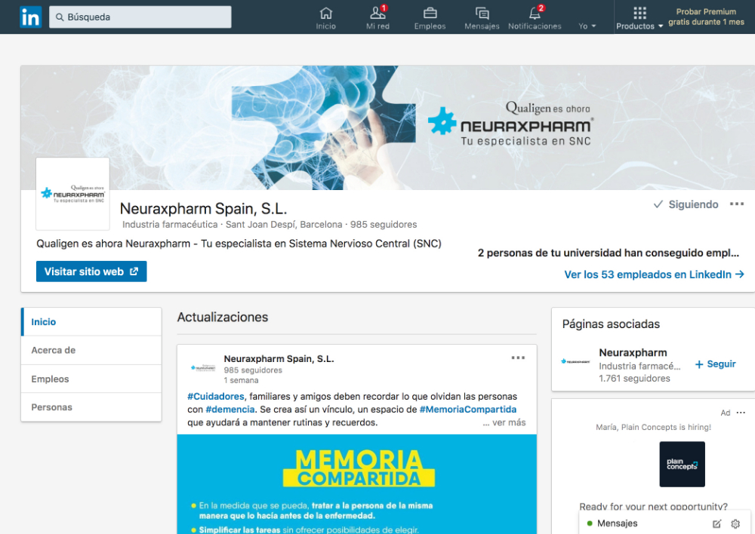Open the post options ellipsis menu
755x534 pixels.
pyautogui.click(x=518, y=358)
